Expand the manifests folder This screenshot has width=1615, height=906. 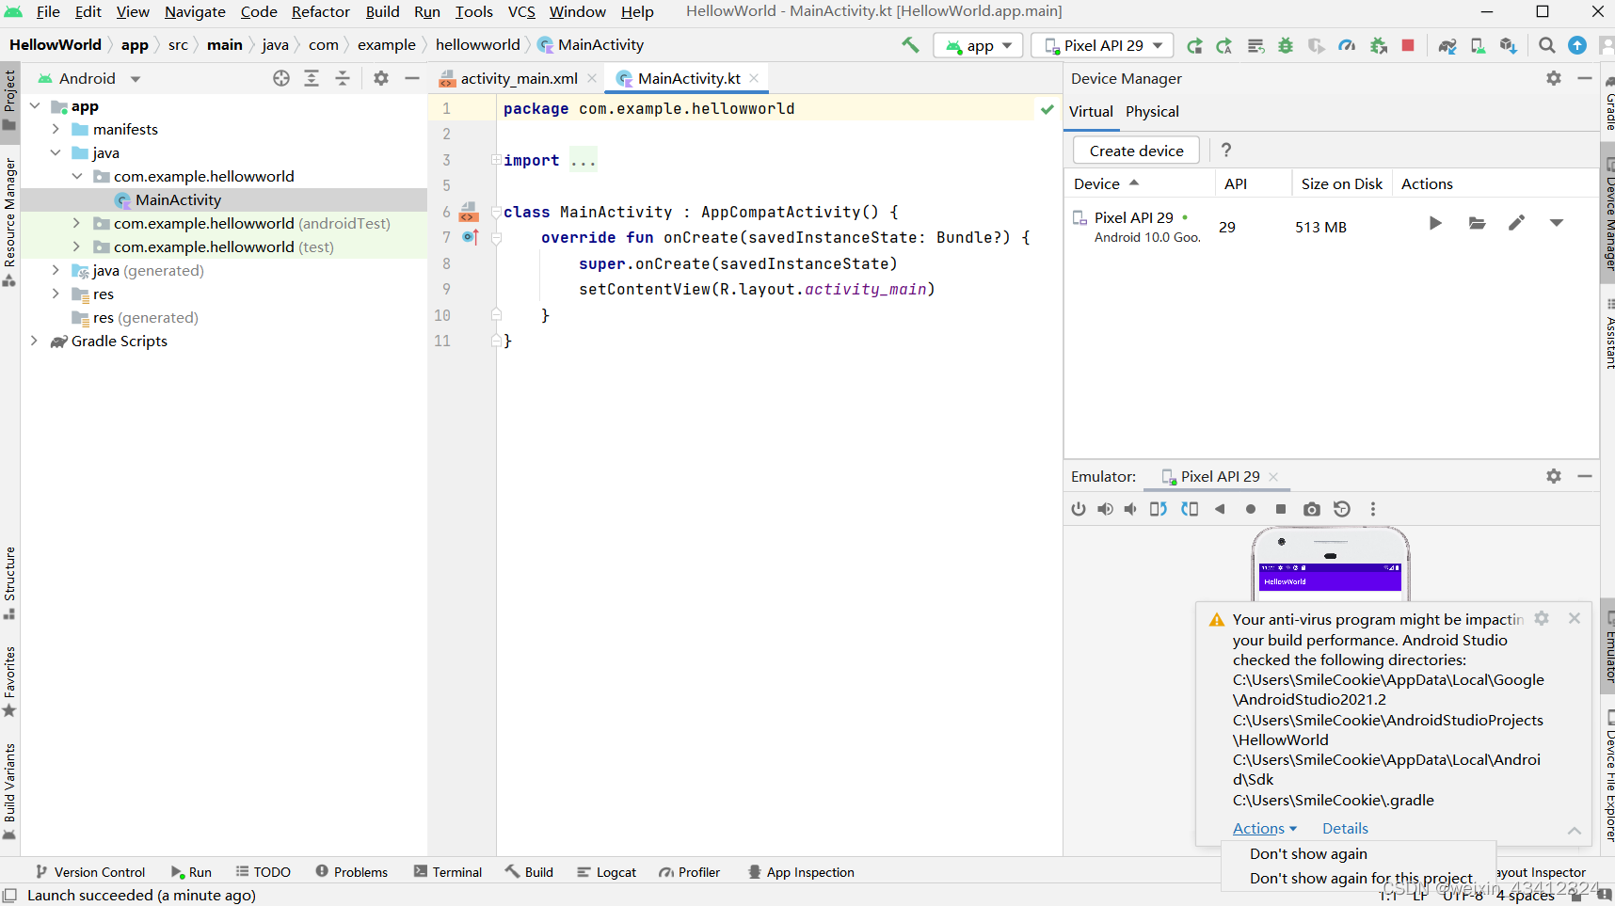coord(56,129)
